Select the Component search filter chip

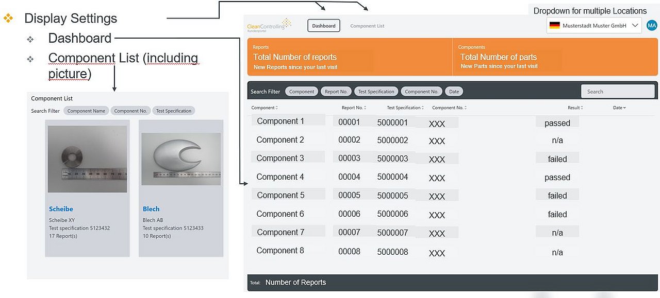[x=302, y=92]
